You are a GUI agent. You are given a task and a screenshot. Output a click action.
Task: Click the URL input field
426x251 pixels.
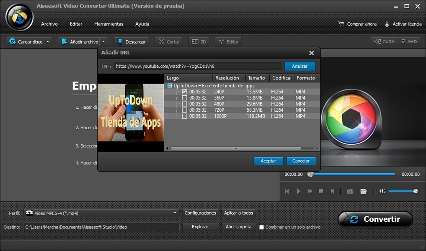(x=198, y=66)
